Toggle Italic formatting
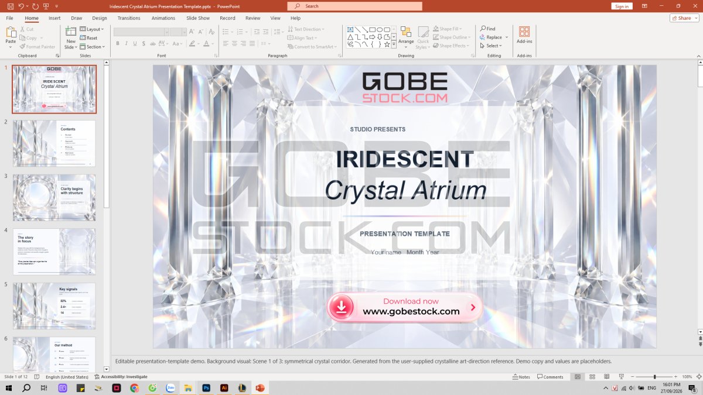 tap(126, 43)
